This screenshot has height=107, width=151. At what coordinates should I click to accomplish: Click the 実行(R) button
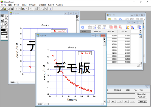(x=142, y=102)
